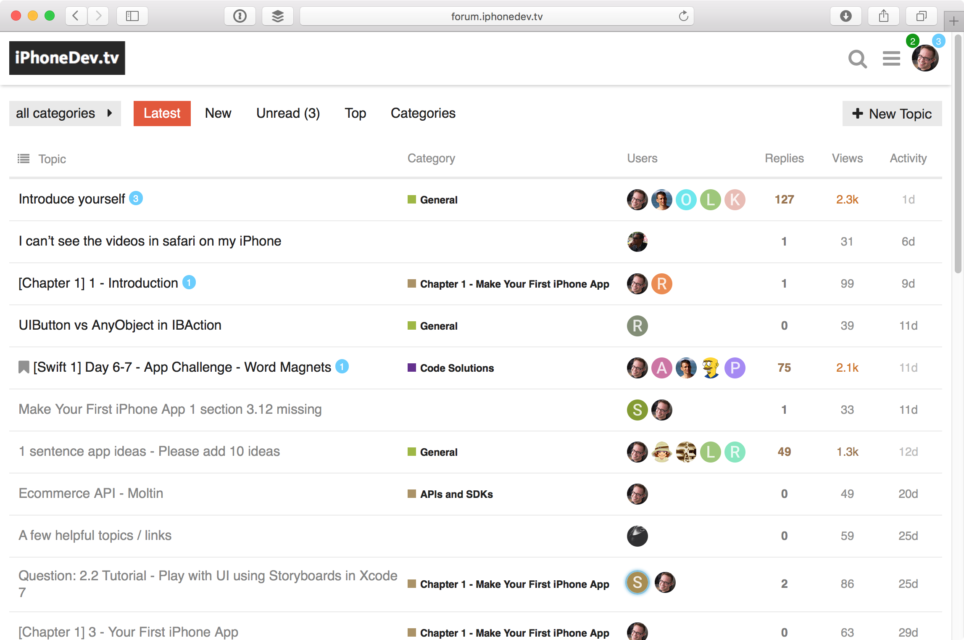Open the user profile avatar menu
964x640 pixels.
point(925,58)
